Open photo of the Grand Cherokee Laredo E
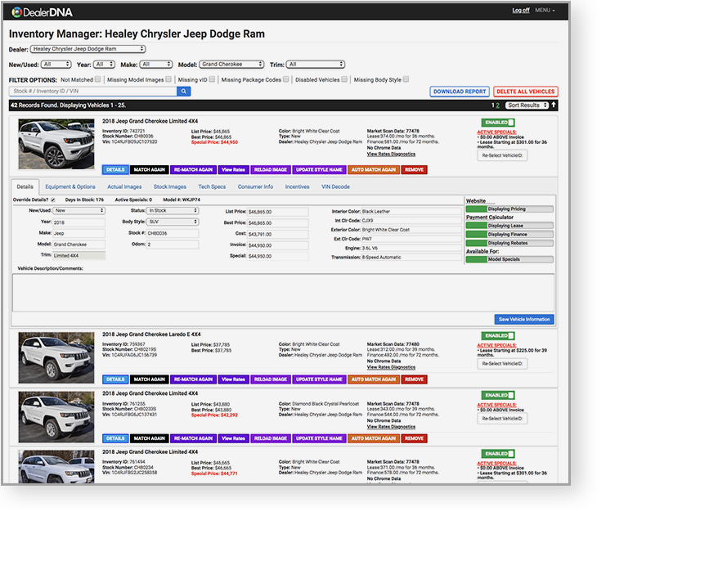This screenshot has height=570, width=718. (x=56, y=357)
